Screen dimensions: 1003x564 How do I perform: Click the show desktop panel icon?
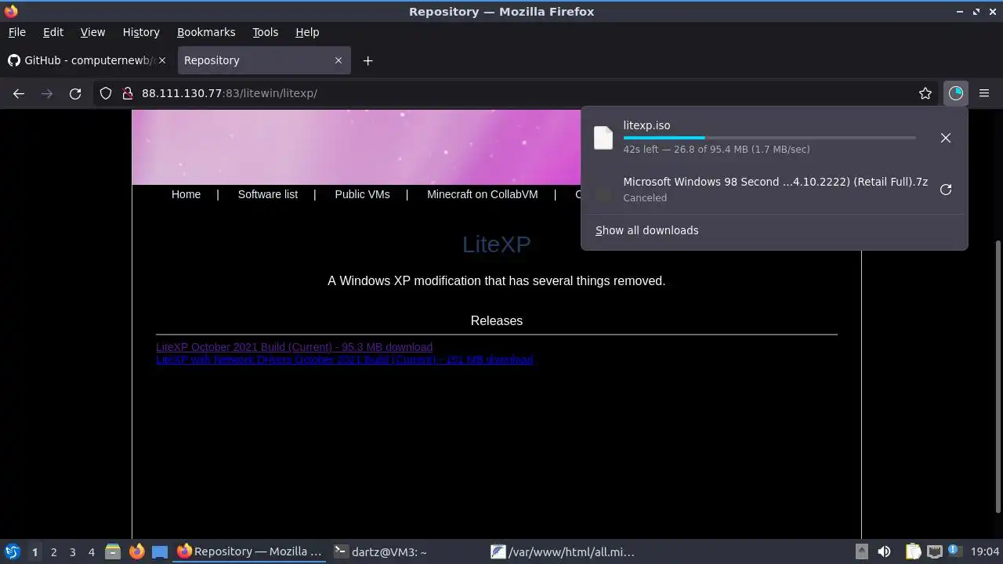[x=160, y=551]
